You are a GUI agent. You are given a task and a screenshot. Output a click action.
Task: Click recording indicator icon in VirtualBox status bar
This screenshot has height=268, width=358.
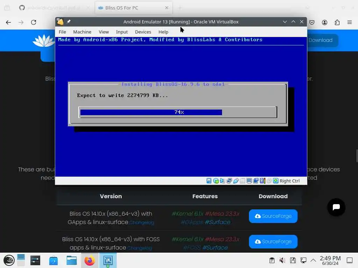click(256, 181)
